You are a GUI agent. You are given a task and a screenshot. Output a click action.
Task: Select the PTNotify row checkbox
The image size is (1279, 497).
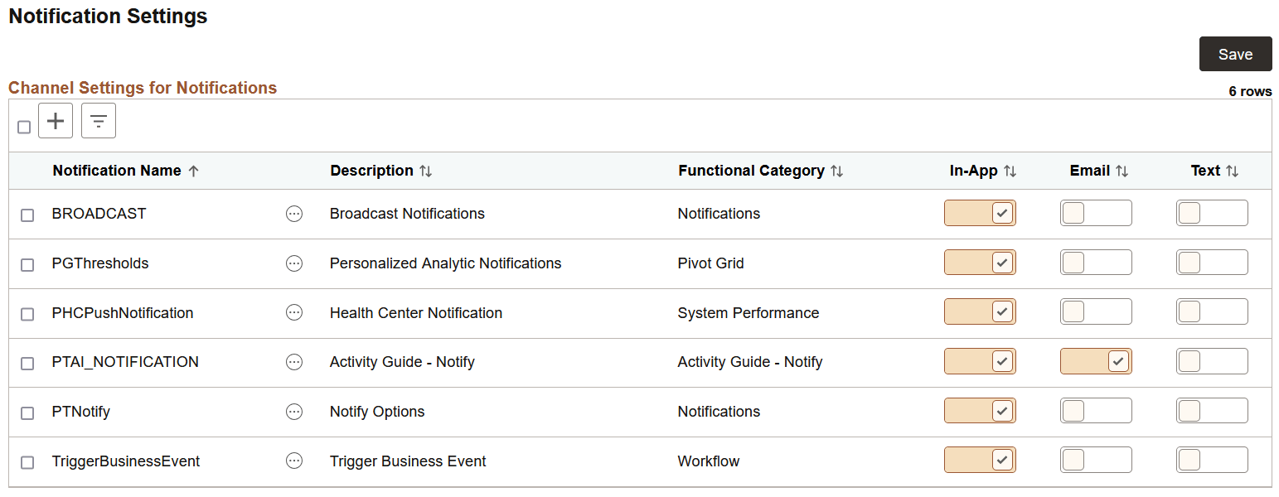coord(26,412)
